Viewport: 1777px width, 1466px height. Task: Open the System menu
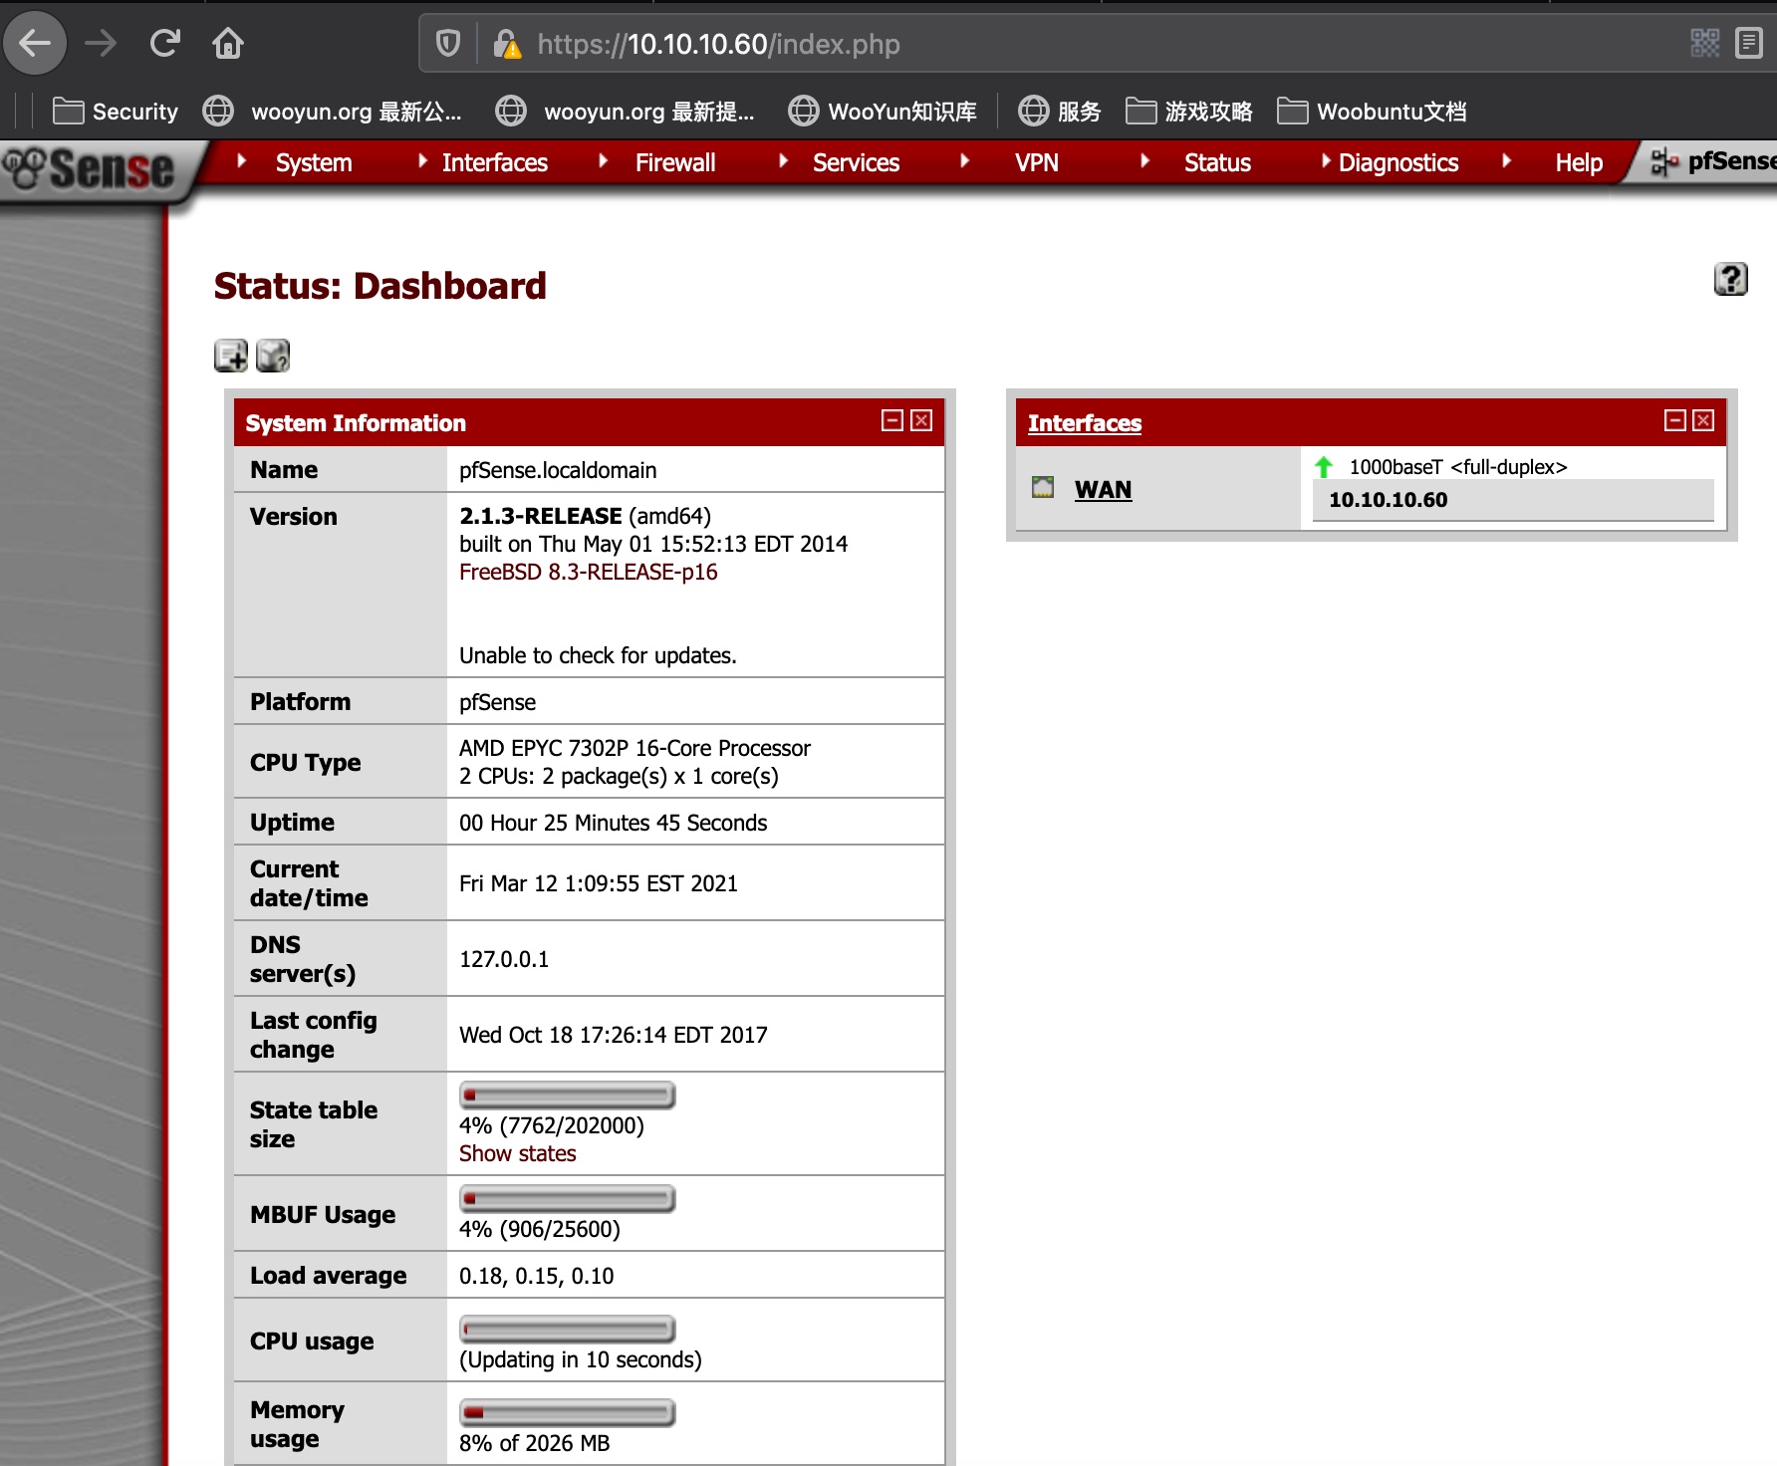tap(313, 162)
